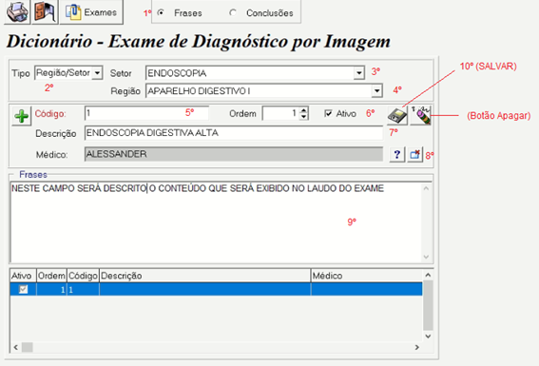Click the printer icon

pos(17,12)
